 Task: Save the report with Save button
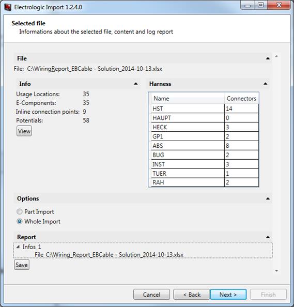22,265
